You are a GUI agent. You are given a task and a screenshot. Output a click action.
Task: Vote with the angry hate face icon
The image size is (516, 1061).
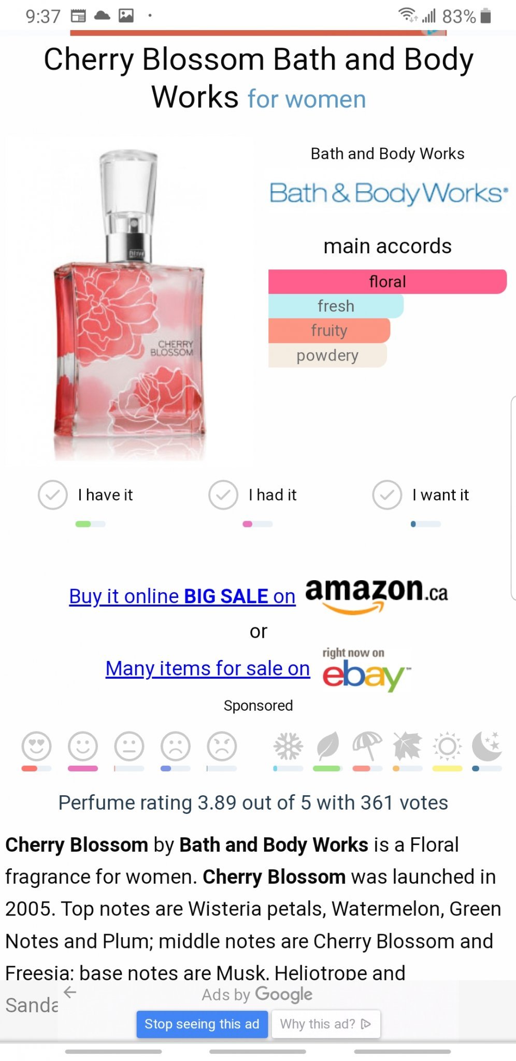click(x=222, y=746)
